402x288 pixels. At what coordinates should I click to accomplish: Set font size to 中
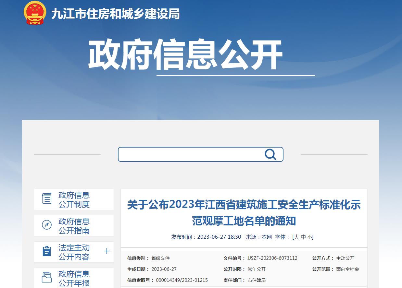pyautogui.click(x=303, y=237)
